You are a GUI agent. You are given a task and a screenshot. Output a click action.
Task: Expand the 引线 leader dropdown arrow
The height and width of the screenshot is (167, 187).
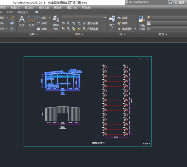pyautogui.click(x=49, y=23)
